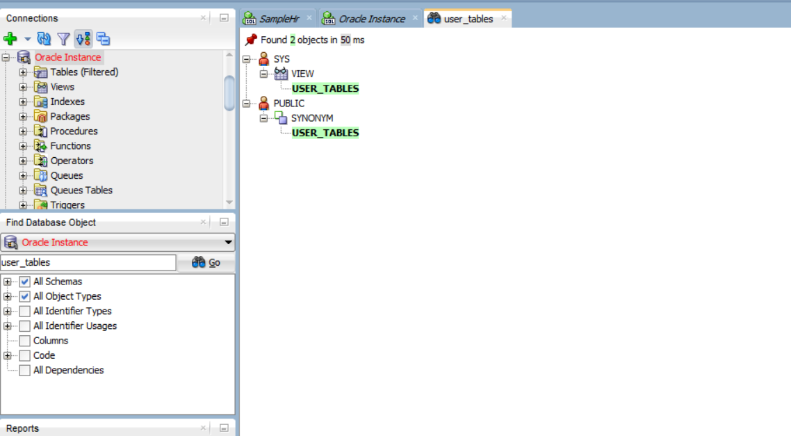Click the Collapse All icon in Connections
791x436 pixels.
click(x=103, y=39)
